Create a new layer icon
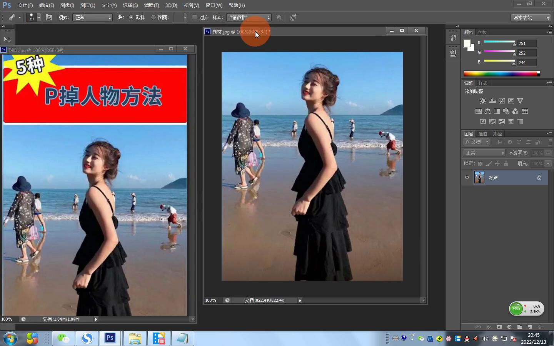Screen dimensions: 554x346 click(x=530, y=327)
